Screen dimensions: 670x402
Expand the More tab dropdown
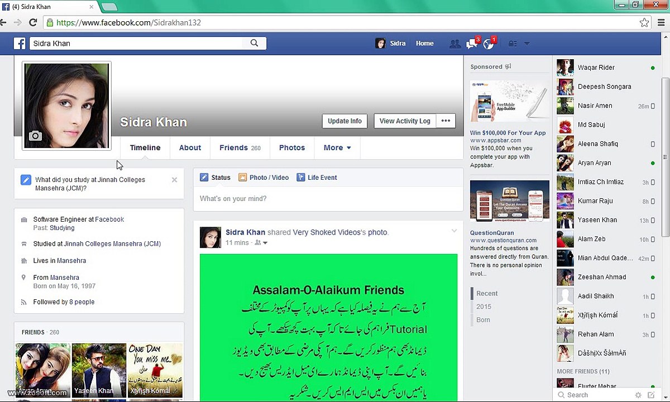pos(337,148)
